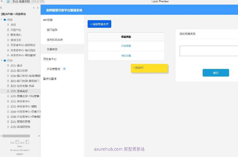
Task: Click the page icon beside 首页
Action: click(x=8, y=25)
